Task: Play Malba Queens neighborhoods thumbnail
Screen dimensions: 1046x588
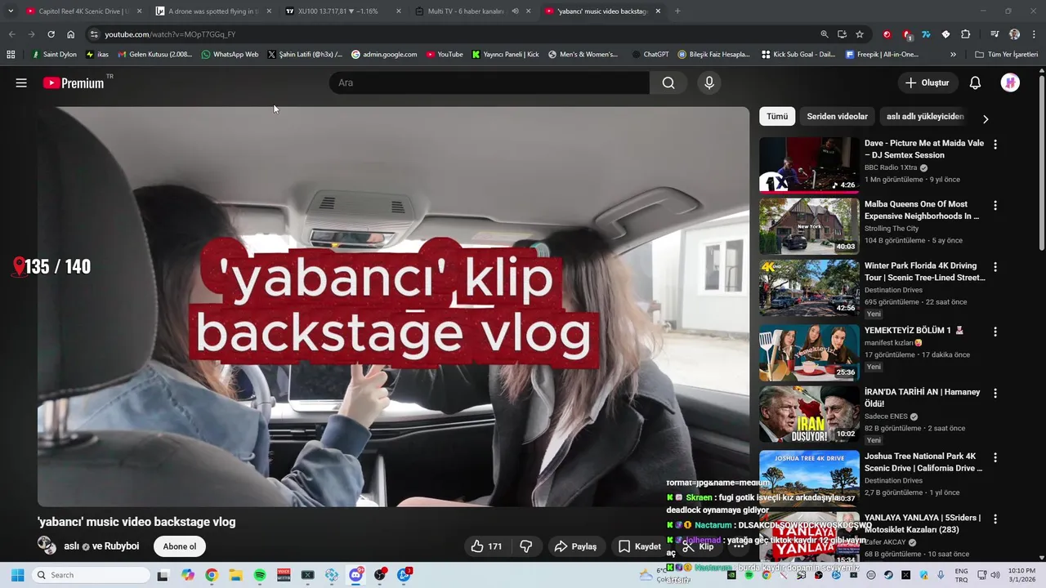Action: point(809,226)
